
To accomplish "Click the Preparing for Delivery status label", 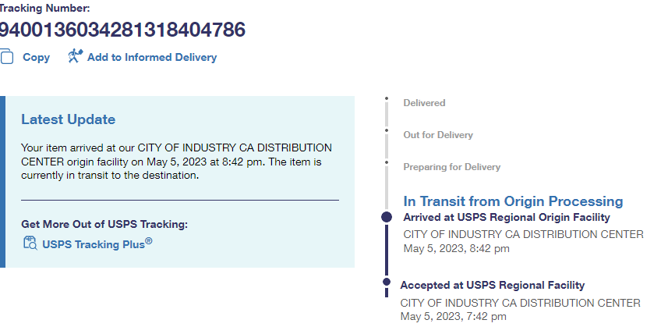I will 451,167.
